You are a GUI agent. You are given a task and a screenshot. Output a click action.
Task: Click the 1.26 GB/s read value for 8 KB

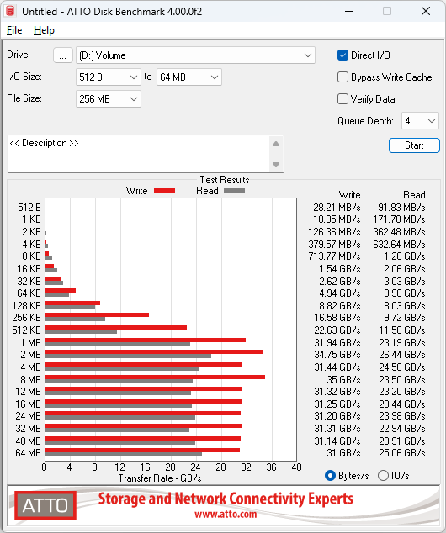405,256
